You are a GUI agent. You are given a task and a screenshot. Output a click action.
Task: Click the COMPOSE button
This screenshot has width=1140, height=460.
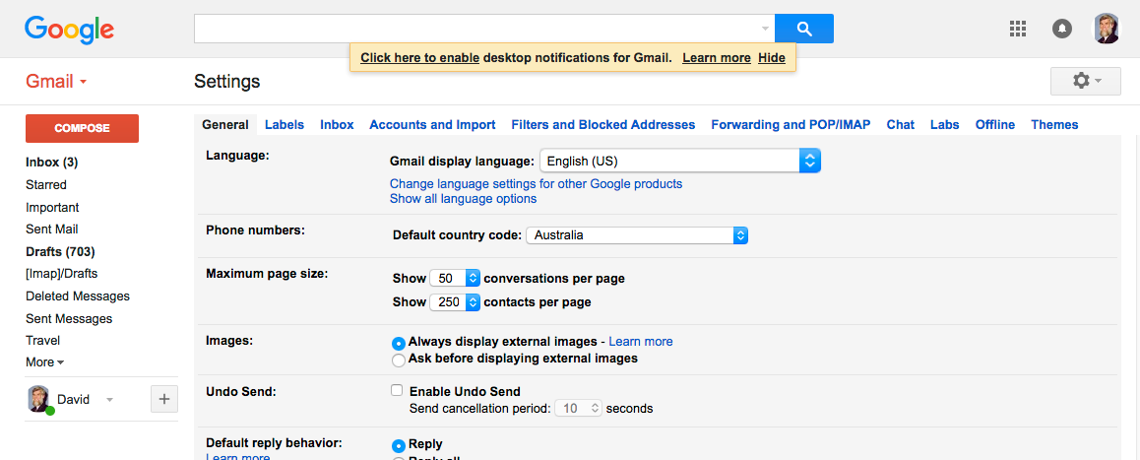[82, 128]
